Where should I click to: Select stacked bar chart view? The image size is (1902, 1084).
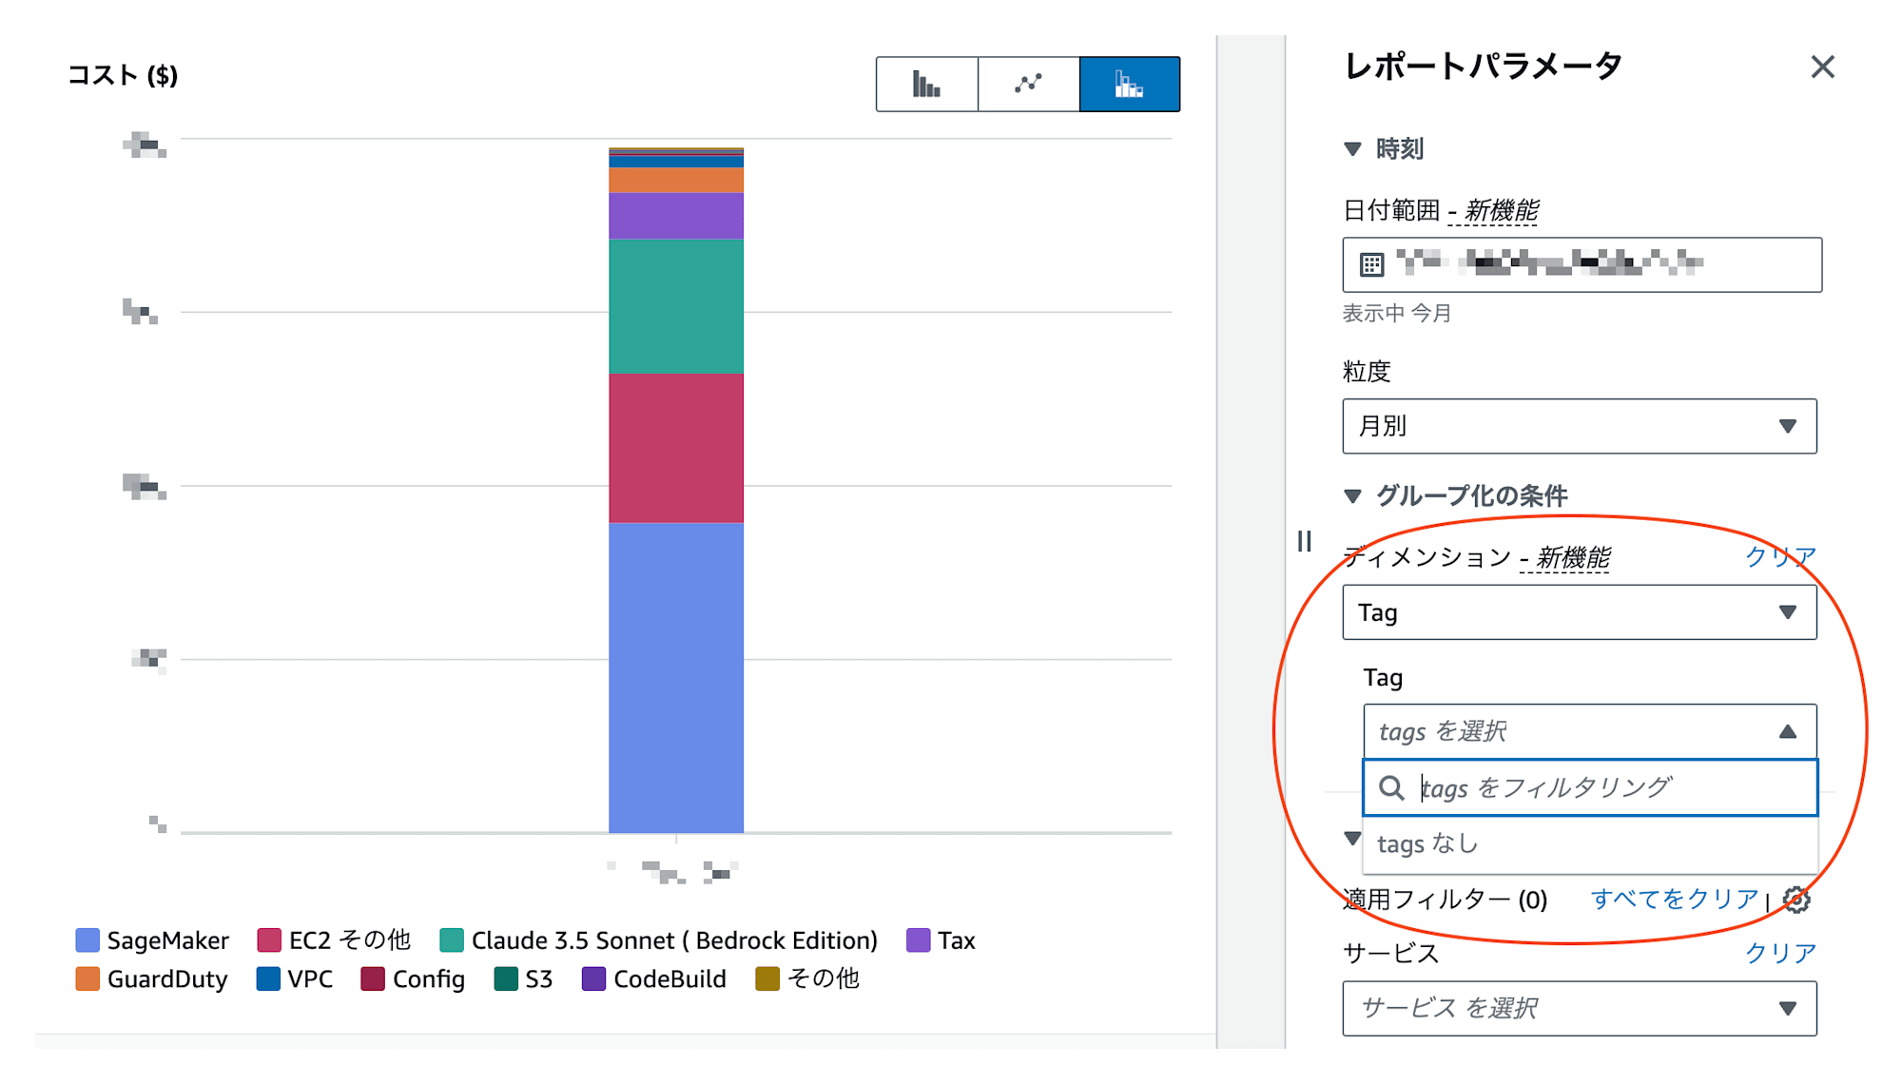coord(1129,85)
